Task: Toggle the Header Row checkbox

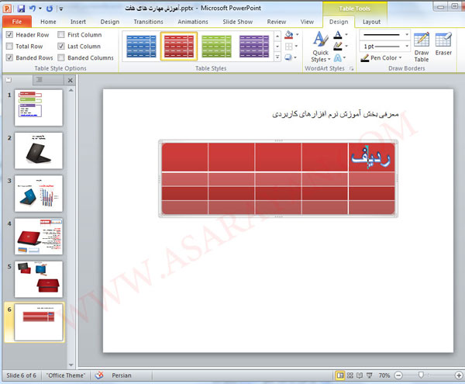Action: (9, 36)
